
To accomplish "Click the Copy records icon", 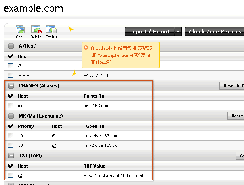I will 20,32.
